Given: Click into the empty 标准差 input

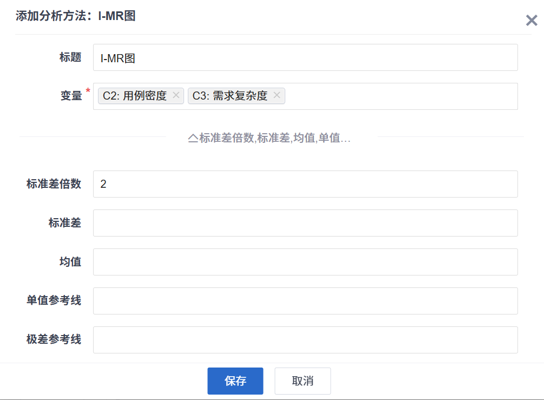Looking at the screenshot, I should 305,223.
